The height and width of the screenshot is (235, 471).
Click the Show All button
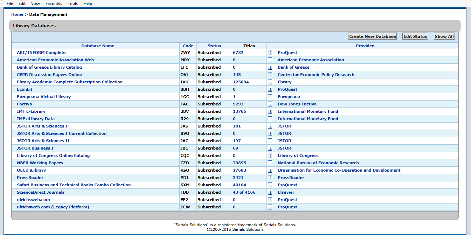coord(444,36)
